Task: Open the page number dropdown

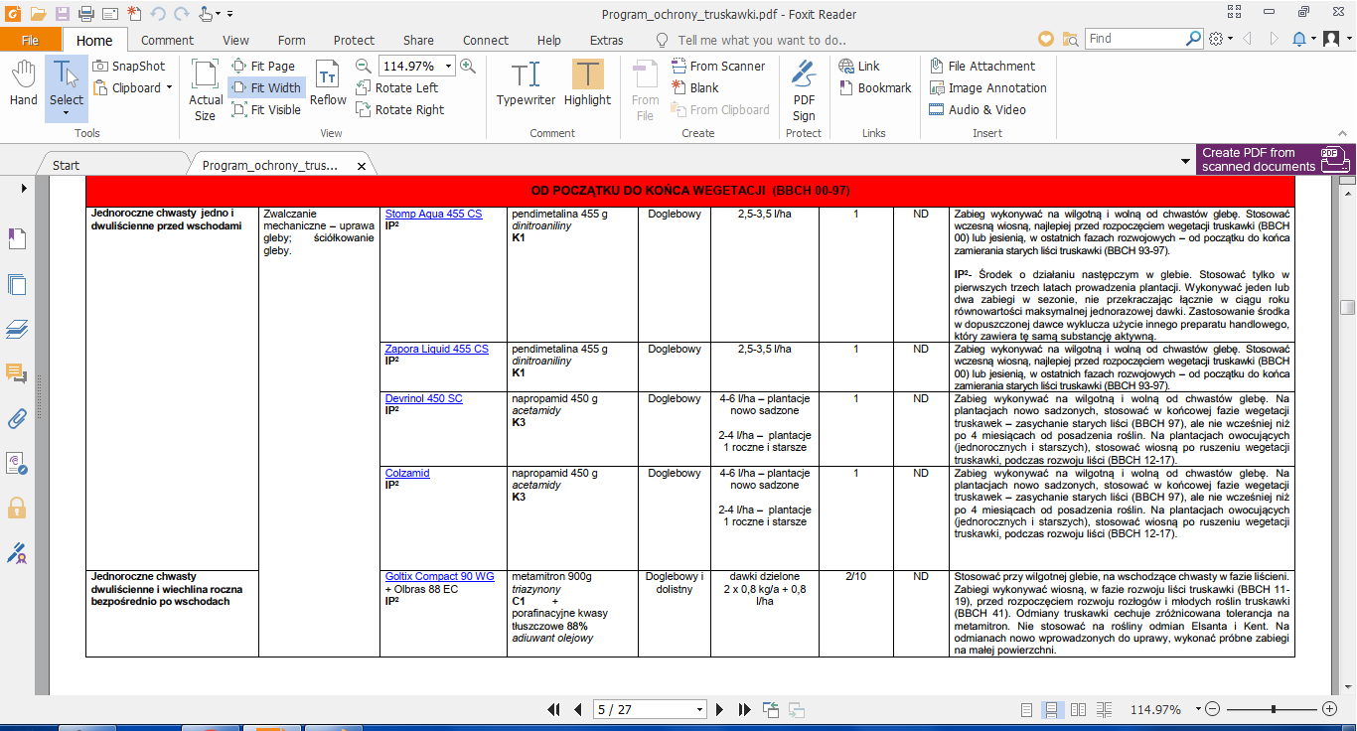Action: click(x=699, y=709)
